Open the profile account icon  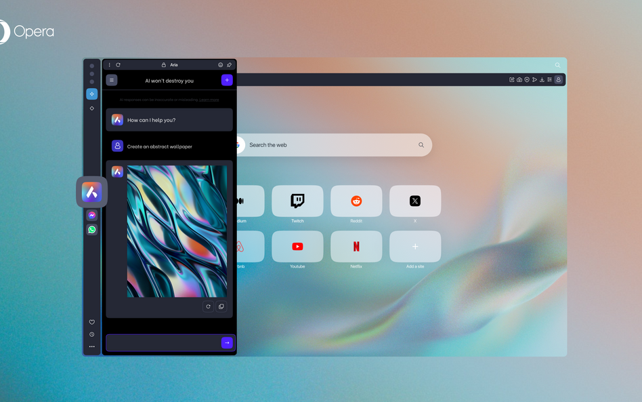point(558,79)
